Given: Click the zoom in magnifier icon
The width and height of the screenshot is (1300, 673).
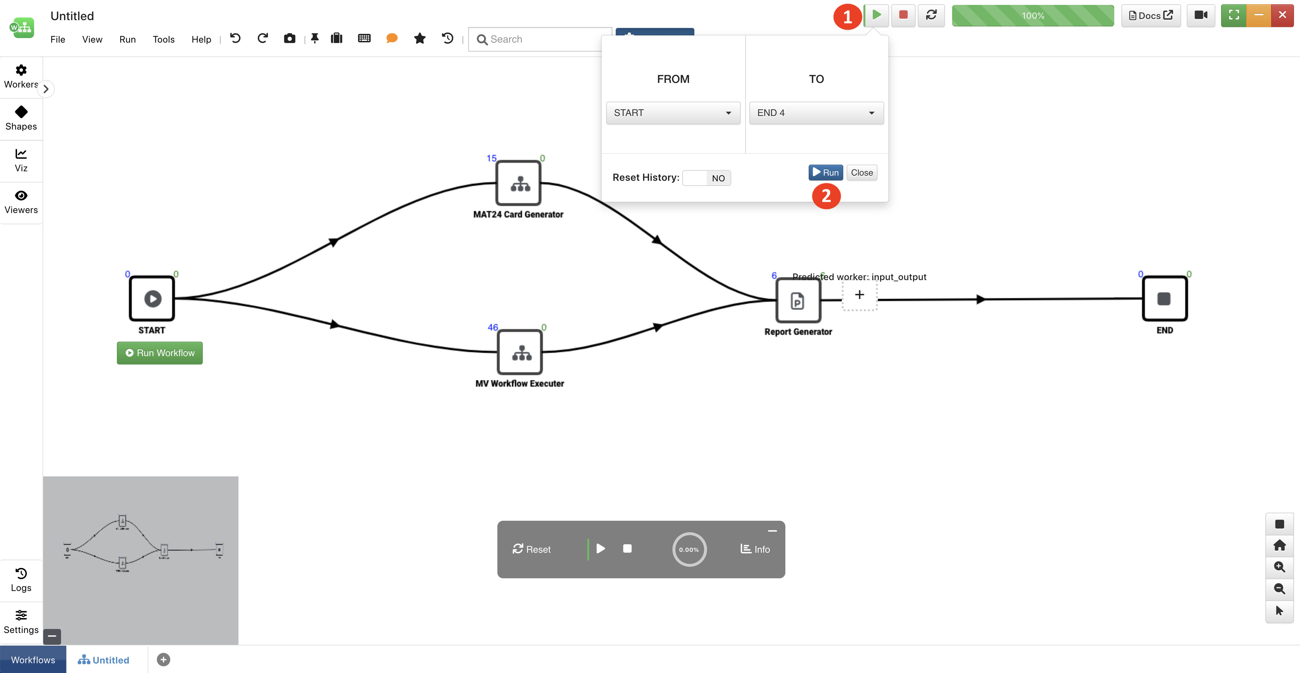Looking at the screenshot, I should [1279, 567].
